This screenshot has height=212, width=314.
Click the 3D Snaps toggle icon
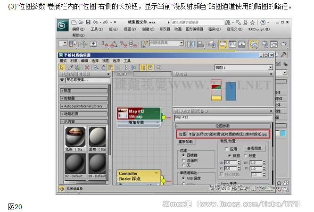tap(105, 44)
